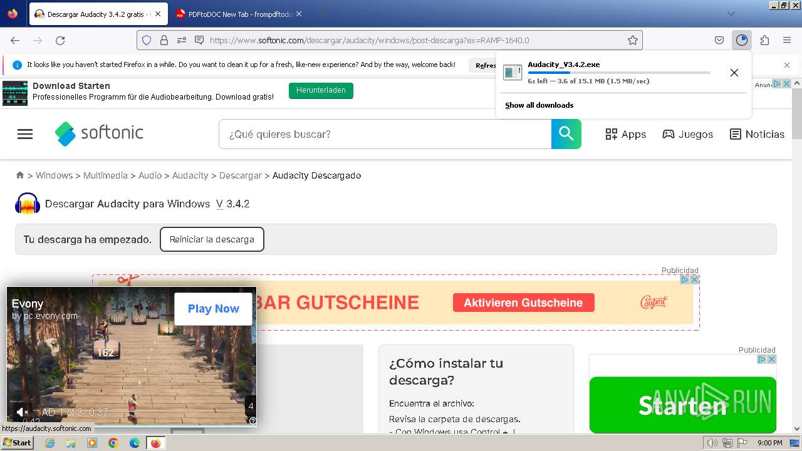
Task: Click the system tray volume icon
Action: click(712, 443)
